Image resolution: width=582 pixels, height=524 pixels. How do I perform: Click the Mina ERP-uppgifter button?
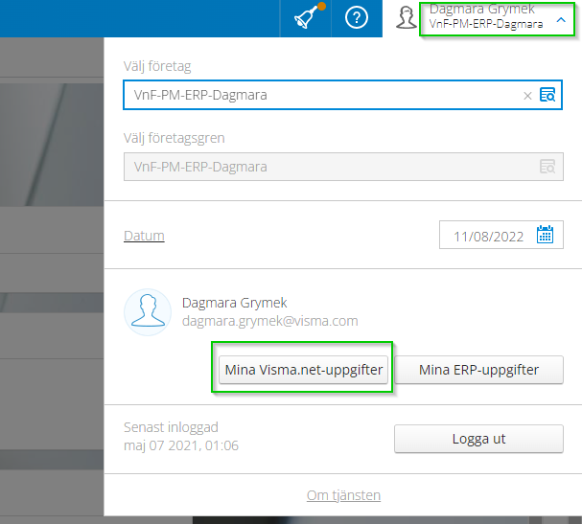tap(478, 370)
